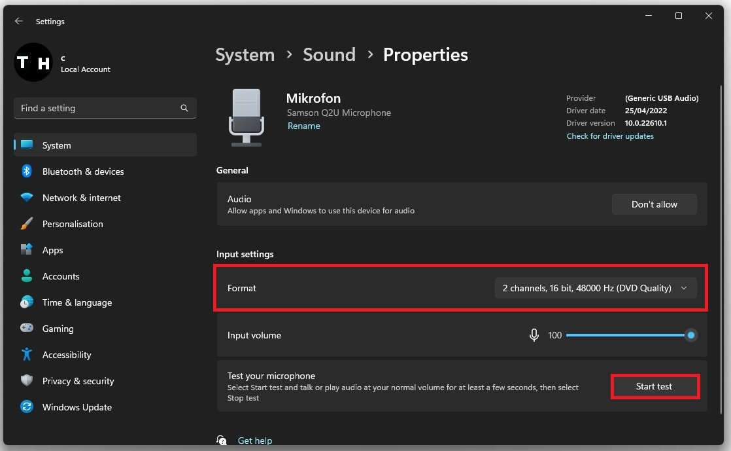Click the Bluetooth & devices icon
Viewport: 731px width, 451px height.
[27, 171]
